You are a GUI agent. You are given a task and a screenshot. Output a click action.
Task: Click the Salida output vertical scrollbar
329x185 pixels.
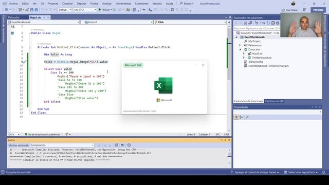229,156
